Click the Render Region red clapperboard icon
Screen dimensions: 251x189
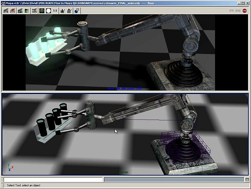coord(13,11)
